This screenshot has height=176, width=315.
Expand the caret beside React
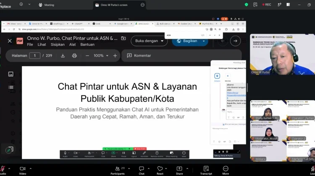tap(166, 168)
